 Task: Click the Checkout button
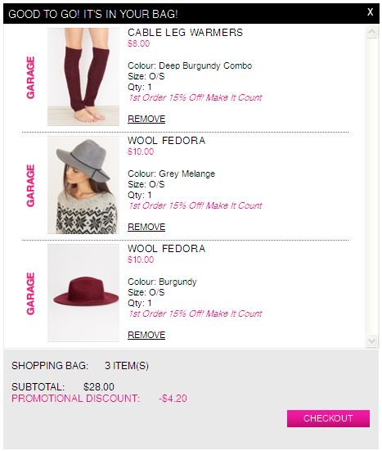tap(328, 418)
